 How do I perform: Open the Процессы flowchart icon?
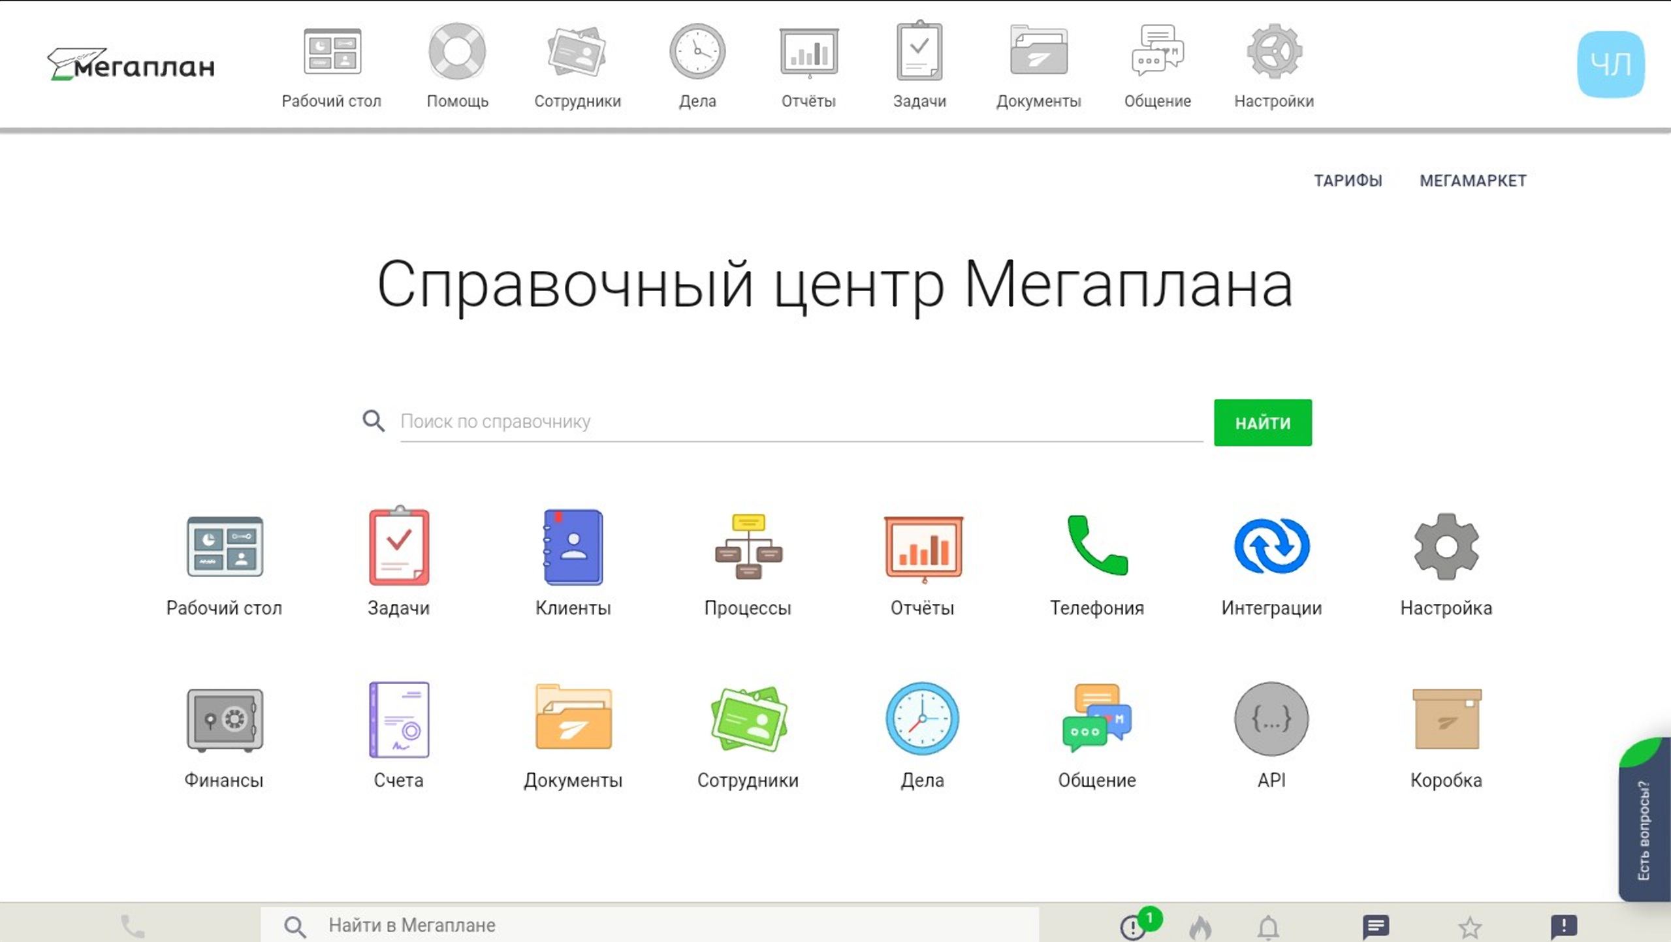tap(748, 547)
